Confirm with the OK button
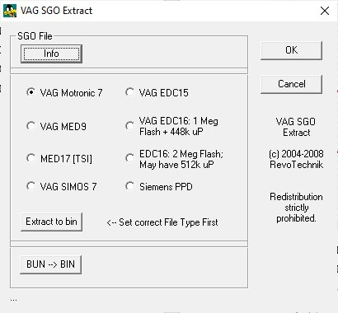Screen dimensions: 338x313 coord(291,50)
